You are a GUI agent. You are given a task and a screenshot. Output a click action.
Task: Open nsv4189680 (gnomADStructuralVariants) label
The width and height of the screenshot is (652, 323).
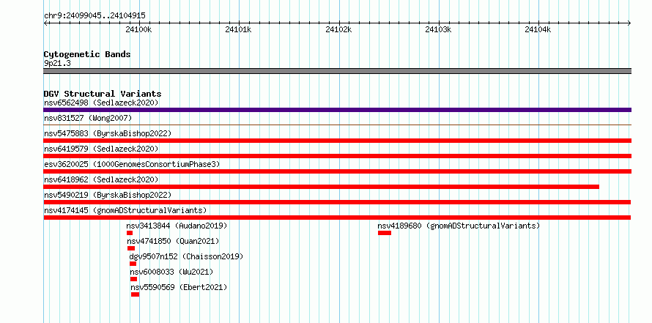(459, 226)
